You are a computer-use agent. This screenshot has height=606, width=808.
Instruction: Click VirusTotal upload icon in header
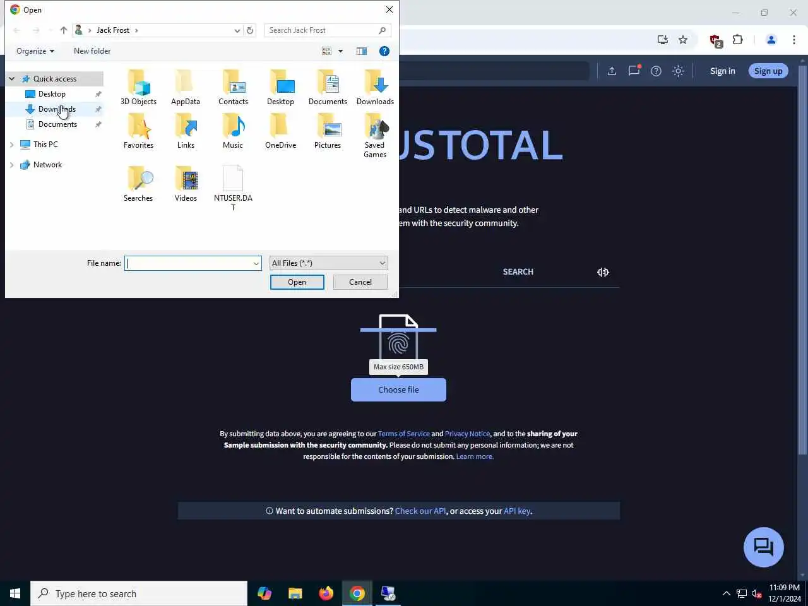[x=612, y=71]
